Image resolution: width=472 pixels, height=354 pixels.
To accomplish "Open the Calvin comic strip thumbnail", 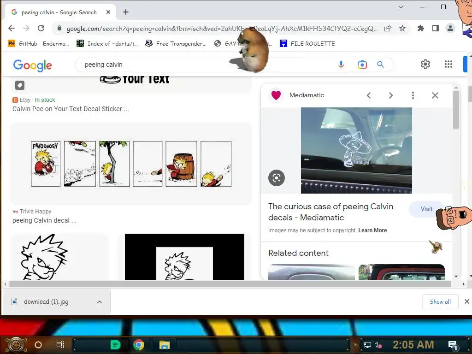I will [131, 164].
